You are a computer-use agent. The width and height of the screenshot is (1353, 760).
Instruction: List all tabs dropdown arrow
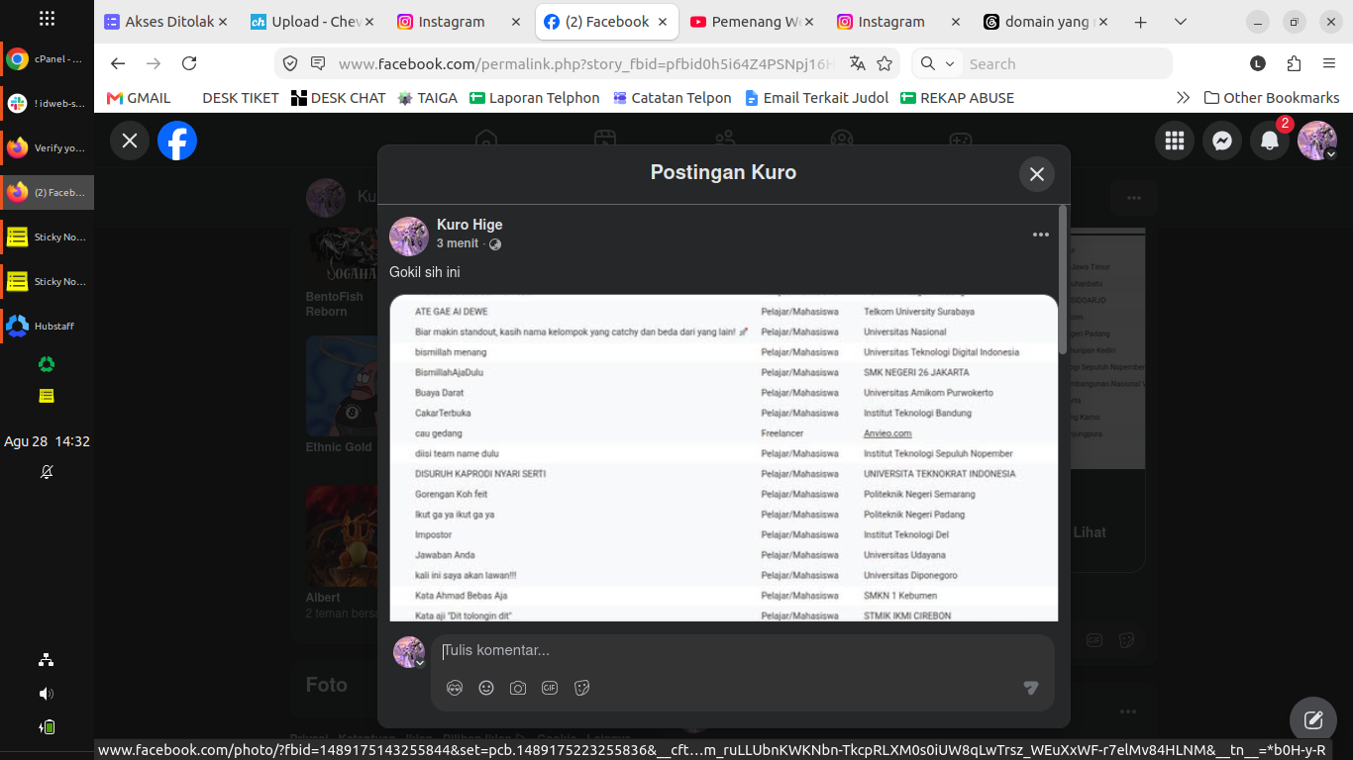1180,22
